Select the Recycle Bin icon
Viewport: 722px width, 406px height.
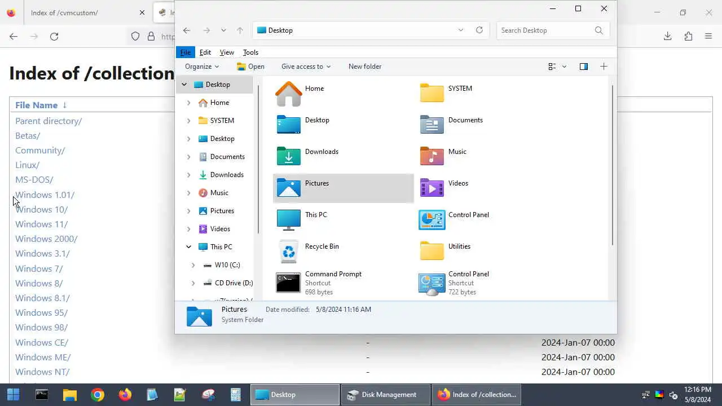[288, 251]
